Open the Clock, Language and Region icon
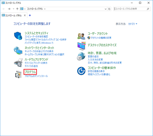This screenshot has height=136, width=153. 81,56
